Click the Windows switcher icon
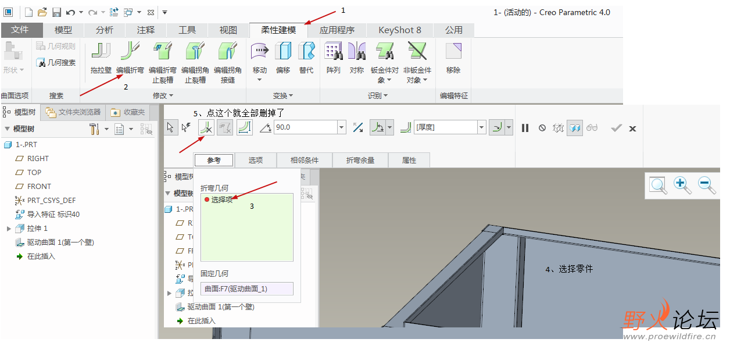Screen dimensions: 730x346 (x=128, y=12)
